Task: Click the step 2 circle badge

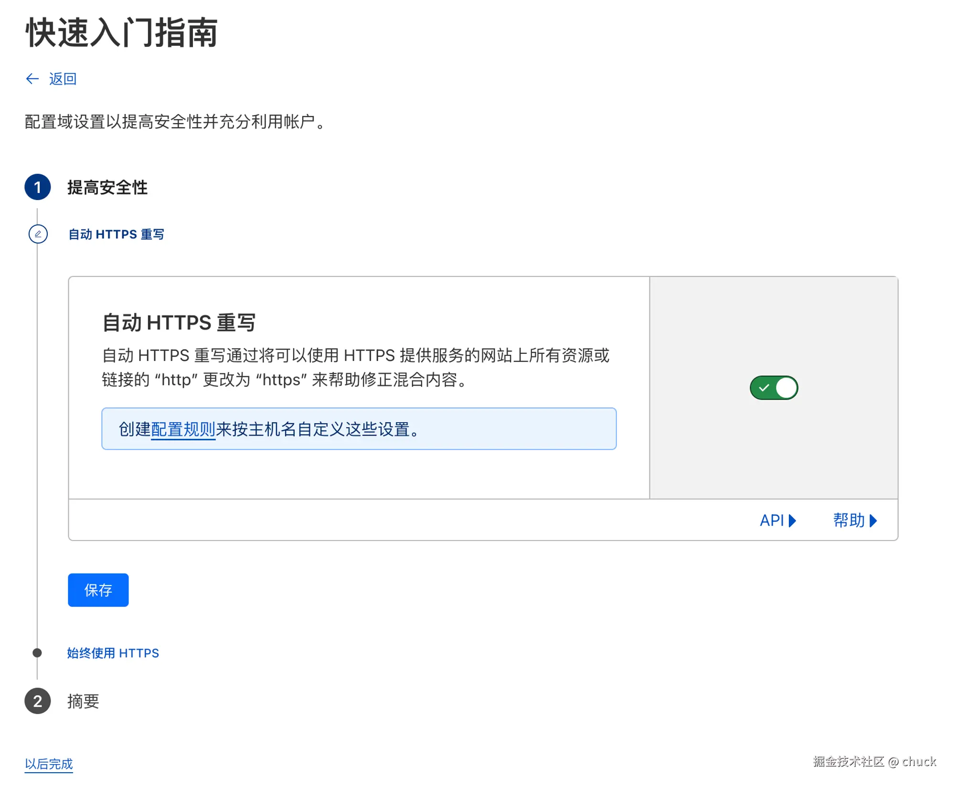Action: tap(38, 702)
